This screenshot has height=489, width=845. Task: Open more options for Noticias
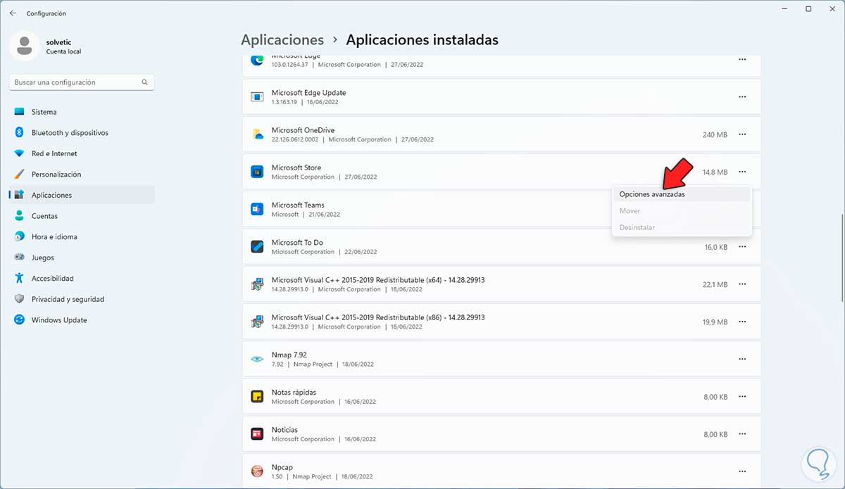tap(742, 434)
